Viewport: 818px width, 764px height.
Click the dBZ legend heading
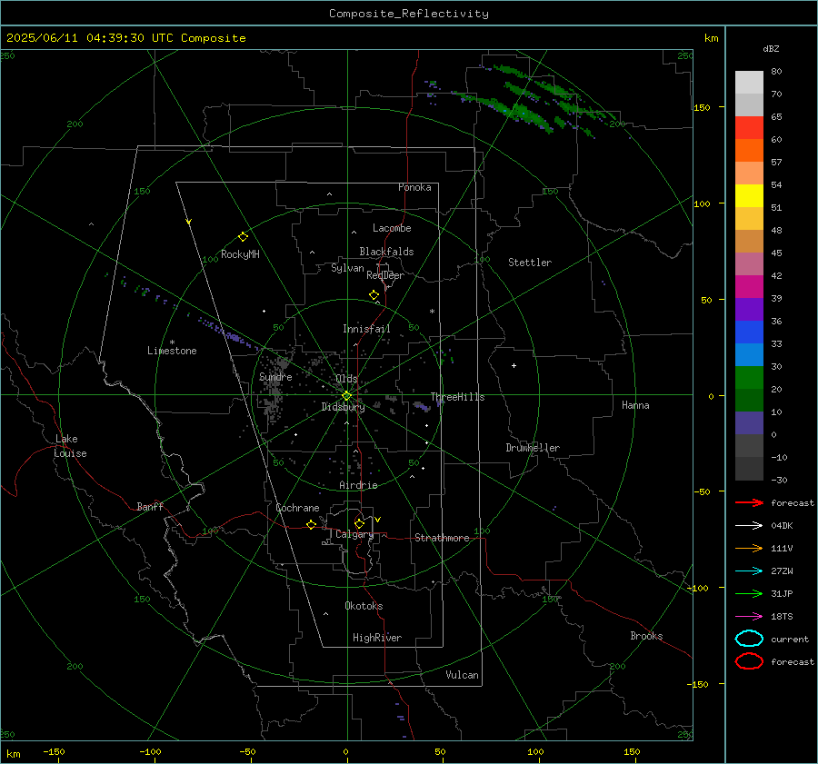(771, 48)
